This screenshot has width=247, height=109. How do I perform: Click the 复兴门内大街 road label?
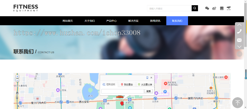39,103
